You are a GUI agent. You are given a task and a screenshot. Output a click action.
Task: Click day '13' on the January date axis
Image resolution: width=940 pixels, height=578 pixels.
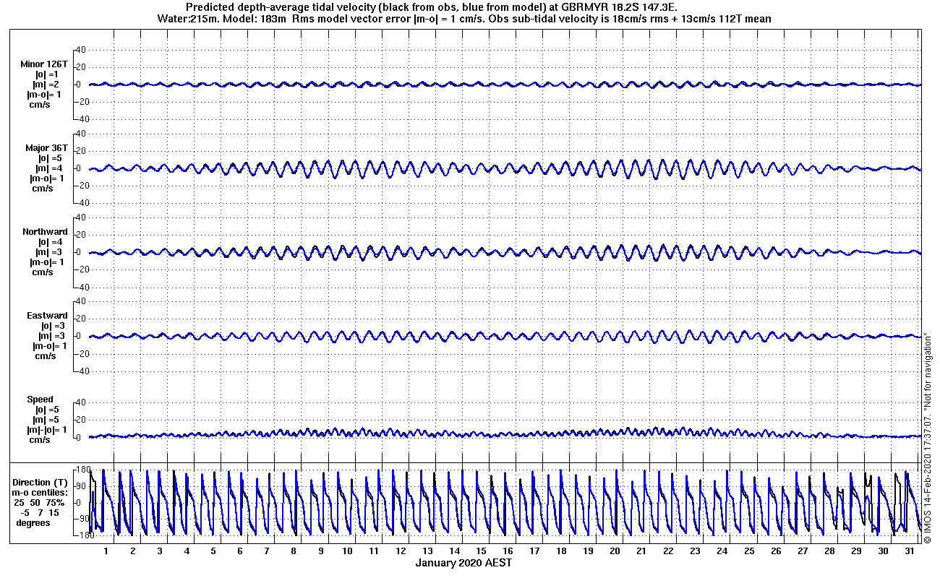tap(427, 551)
